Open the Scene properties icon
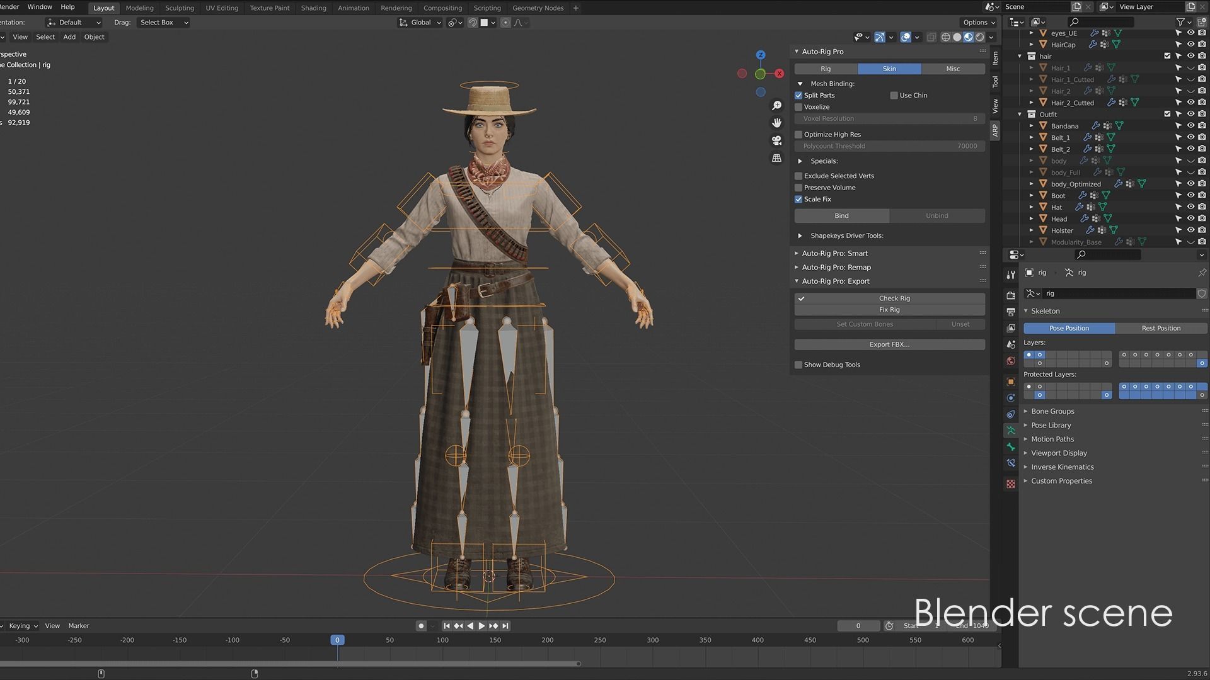Image resolution: width=1210 pixels, height=680 pixels. (x=1011, y=344)
